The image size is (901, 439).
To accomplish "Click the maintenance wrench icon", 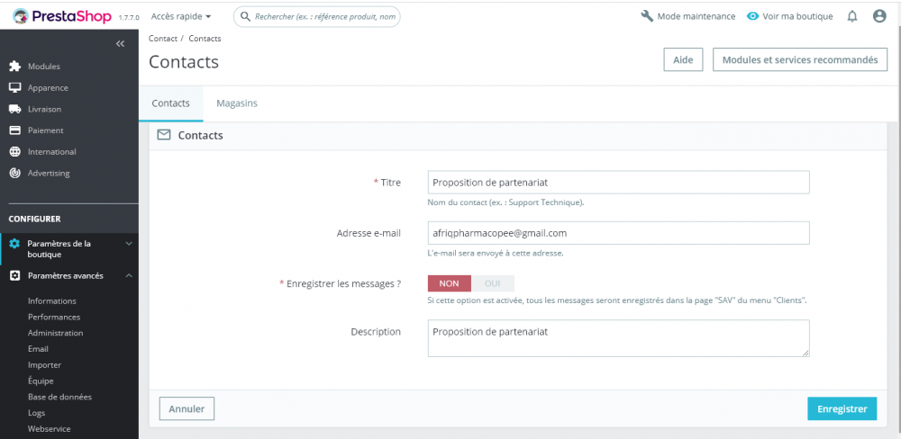I will click(x=647, y=16).
